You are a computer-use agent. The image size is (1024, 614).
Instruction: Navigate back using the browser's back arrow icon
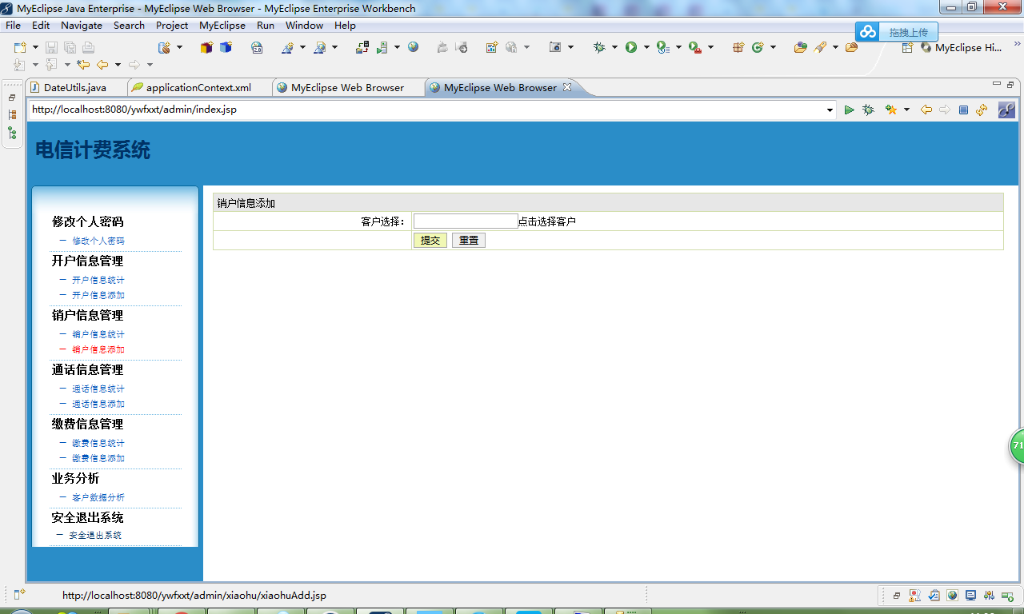(x=925, y=110)
